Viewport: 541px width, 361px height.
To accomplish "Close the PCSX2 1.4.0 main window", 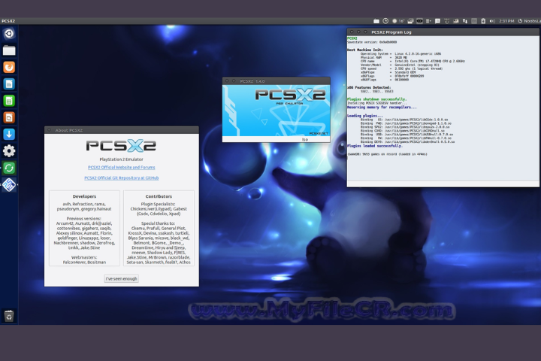I will pyautogui.click(x=227, y=80).
